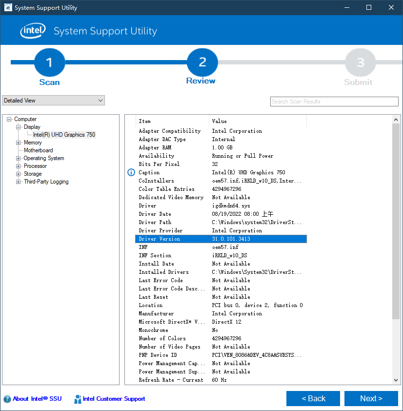Click the info icon beside the Caption row

point(131,172)
